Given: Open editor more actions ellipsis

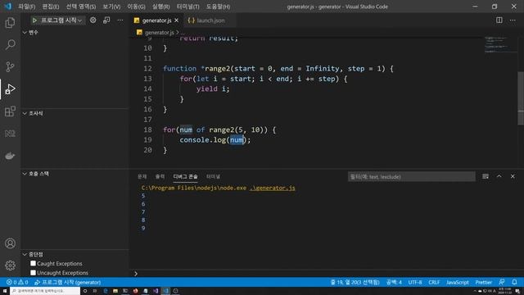Looking at the screenshot, I should (513, 20).
